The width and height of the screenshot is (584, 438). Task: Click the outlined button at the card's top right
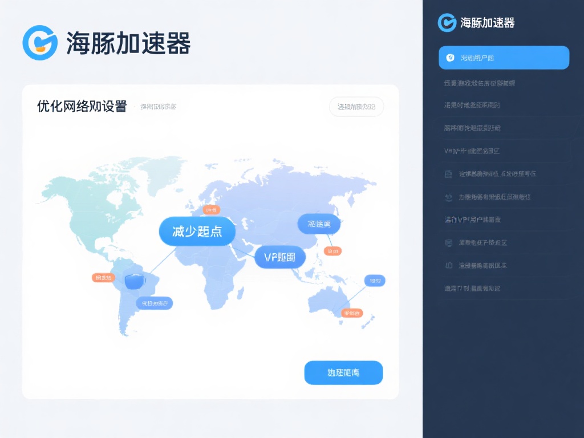[x=356, y=107]
